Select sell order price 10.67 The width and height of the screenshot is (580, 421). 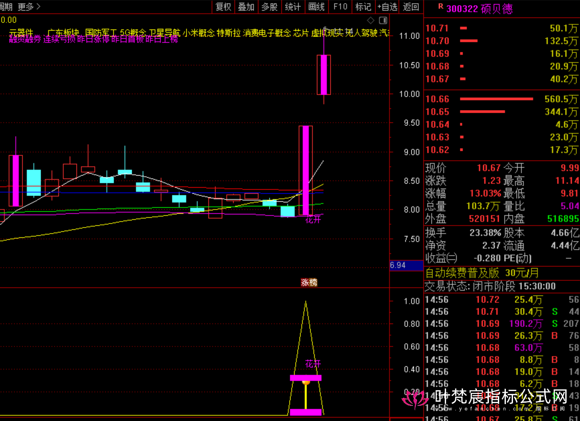437,79
